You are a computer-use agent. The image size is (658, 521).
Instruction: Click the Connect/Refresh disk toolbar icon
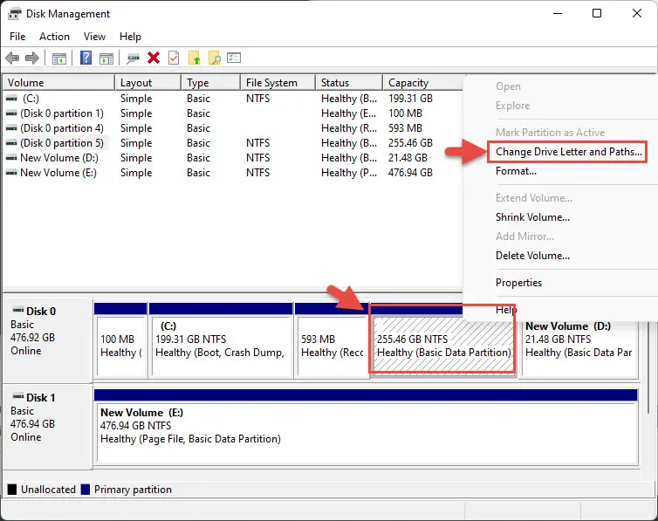(133, 58)
